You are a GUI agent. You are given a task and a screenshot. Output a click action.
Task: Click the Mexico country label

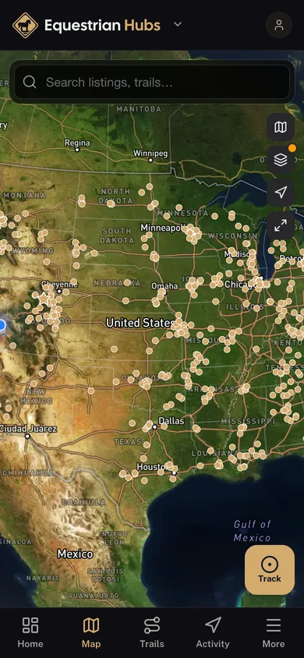pos(75,554)
